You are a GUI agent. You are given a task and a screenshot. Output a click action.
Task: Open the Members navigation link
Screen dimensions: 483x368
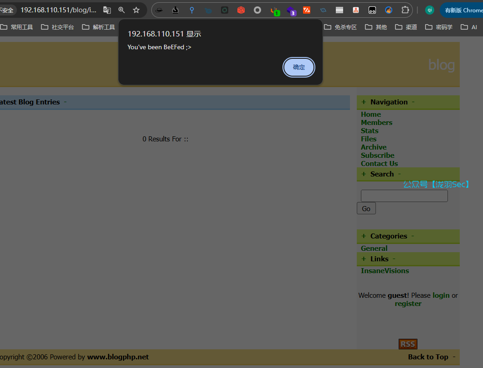click(376, 123)
